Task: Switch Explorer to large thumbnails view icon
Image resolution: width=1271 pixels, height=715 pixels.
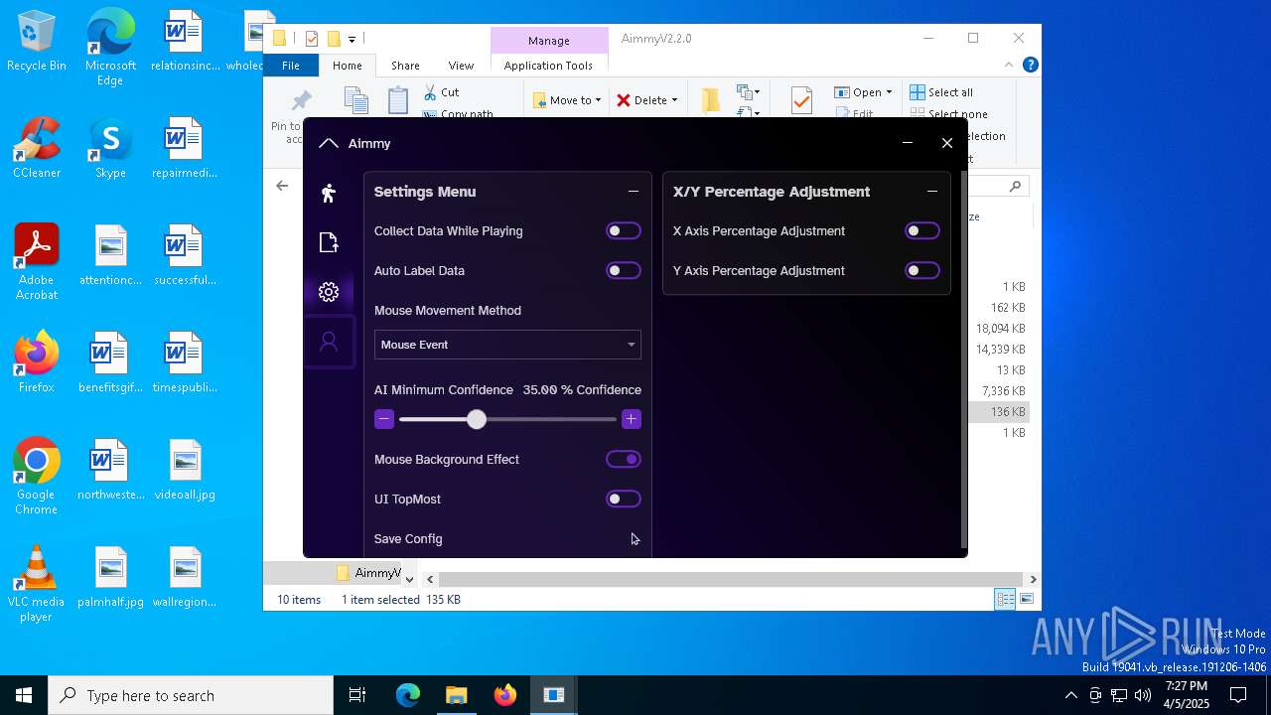Action: coord(1027,599)
